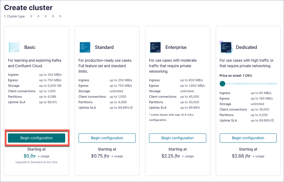Viewport: 284px width, 182px height.
Task: Begin configuration for the Enterprise cluster
Action: pos(177,138)
